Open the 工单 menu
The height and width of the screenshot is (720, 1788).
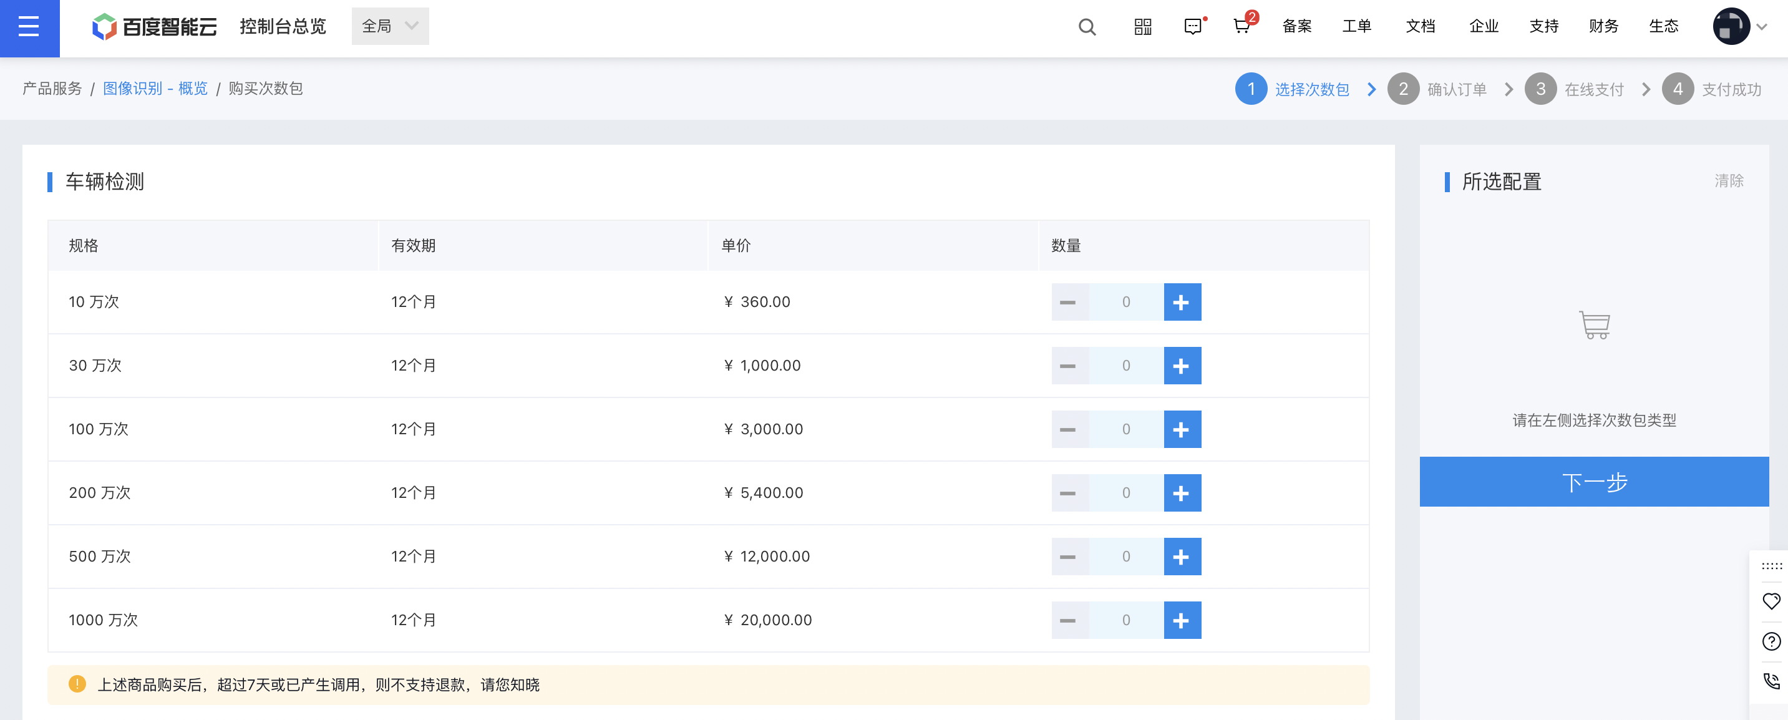(1356, 27)
